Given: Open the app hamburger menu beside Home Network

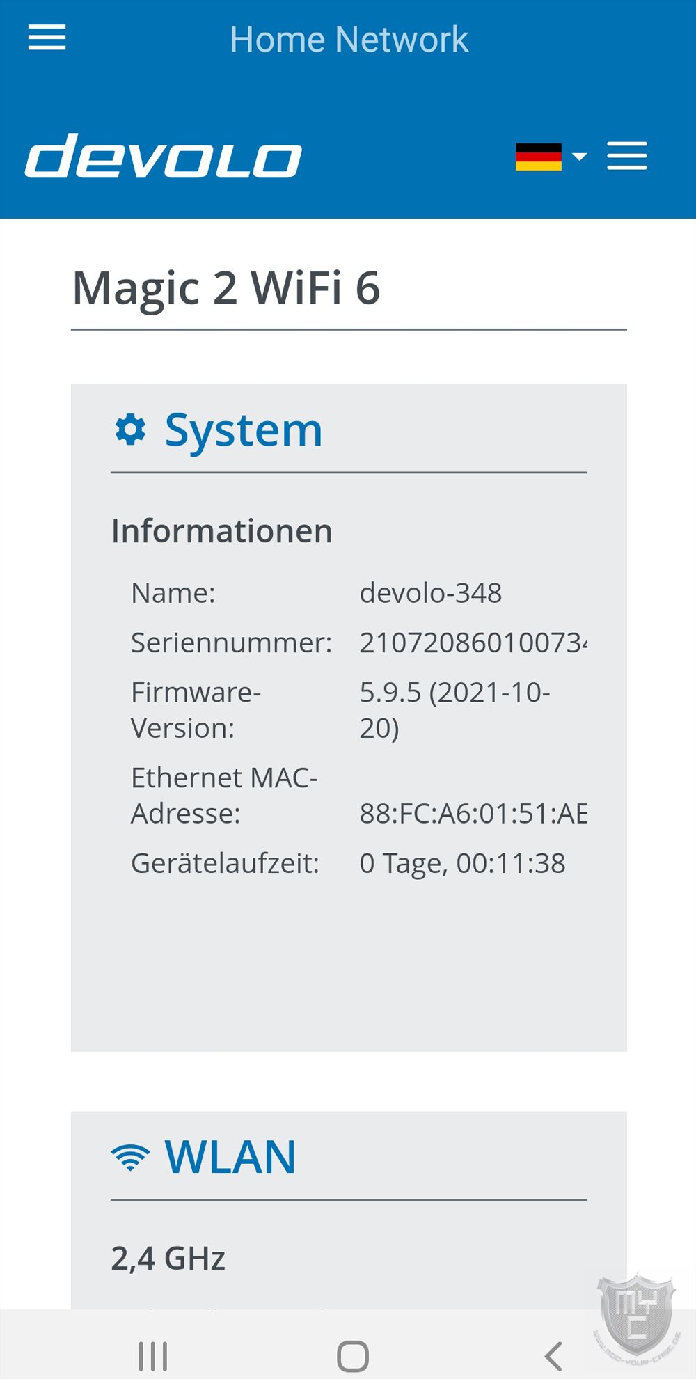Looking at the screenshot, I should coord(47,38).
